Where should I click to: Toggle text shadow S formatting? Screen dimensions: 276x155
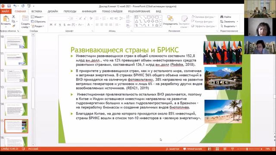(x=64, y=25)
